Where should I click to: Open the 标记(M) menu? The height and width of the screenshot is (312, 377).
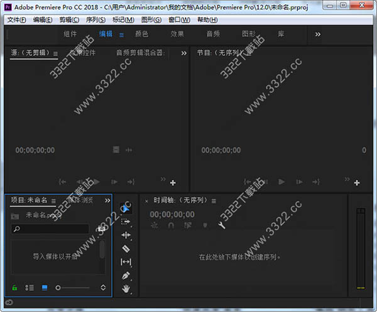[x=123, y=19]
